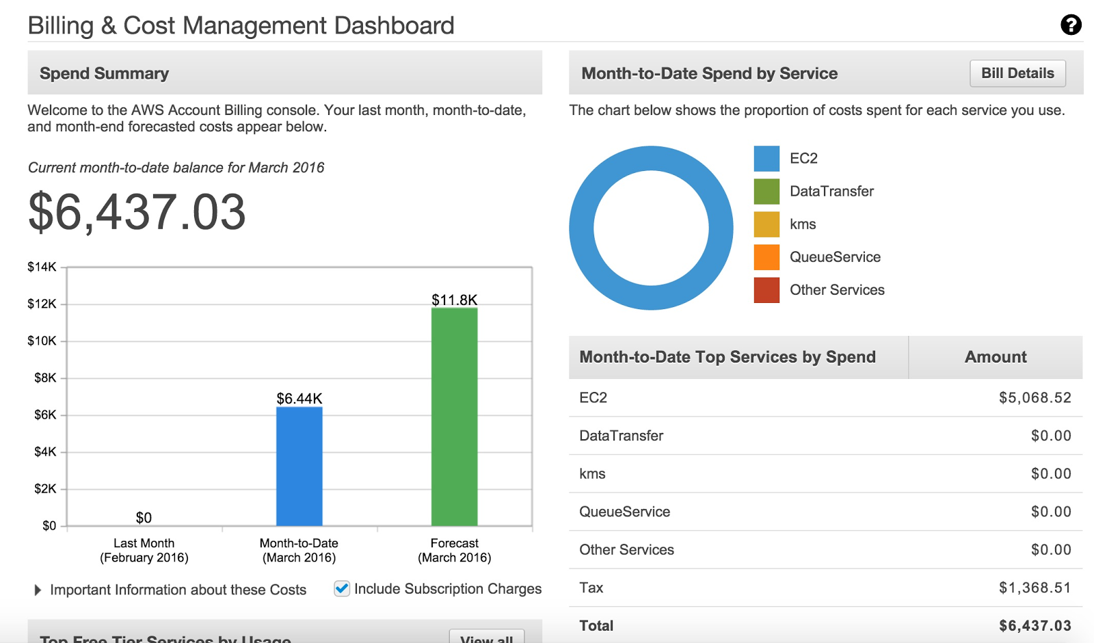
Task: Click the Other Services table row
Action: (825, 550)
